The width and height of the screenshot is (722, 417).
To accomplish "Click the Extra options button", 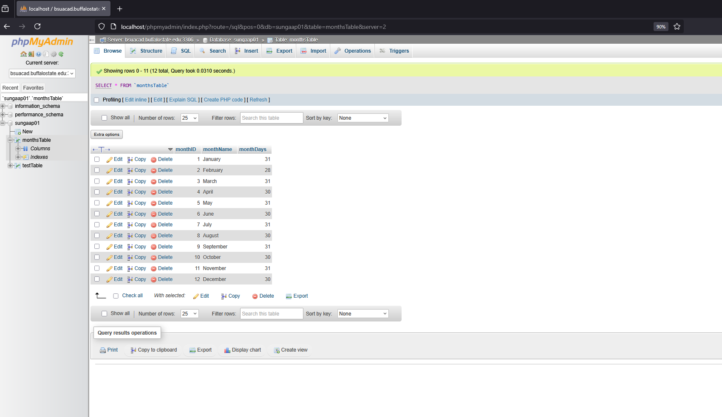I will 107,135.
